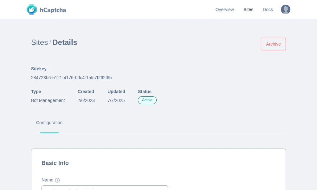Open the Docs navigation link

click(x=268, y=9)
